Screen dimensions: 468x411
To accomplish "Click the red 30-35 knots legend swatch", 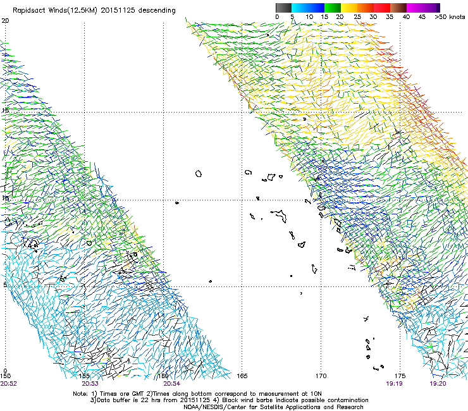I will [382, 8].
